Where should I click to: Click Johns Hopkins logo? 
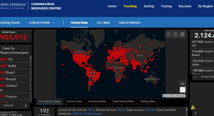coord(13,6)
